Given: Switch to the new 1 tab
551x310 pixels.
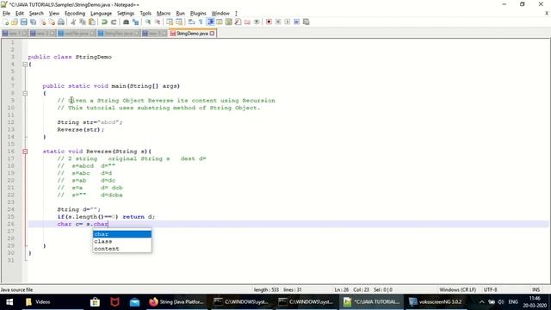Looking at the screenshot, I should [14, 34].
